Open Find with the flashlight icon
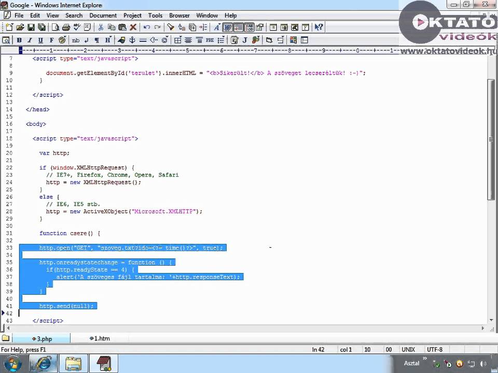498x373 pixels. [171, 27]
